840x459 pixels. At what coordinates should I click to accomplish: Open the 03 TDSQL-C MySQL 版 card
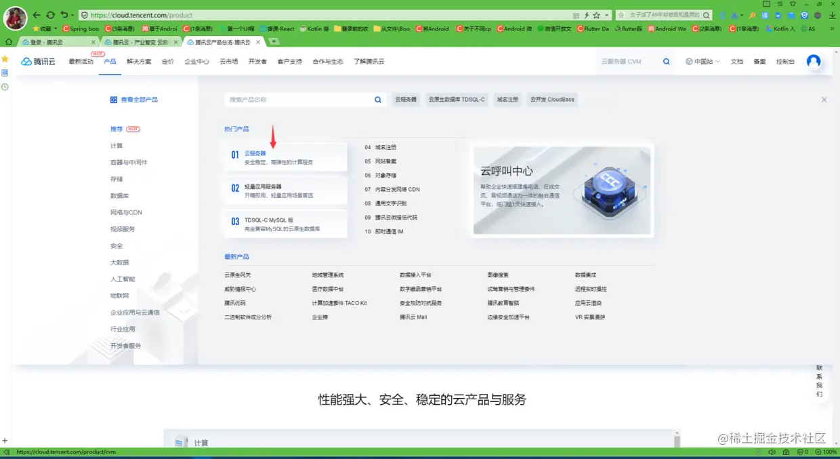tap(286, 224)
